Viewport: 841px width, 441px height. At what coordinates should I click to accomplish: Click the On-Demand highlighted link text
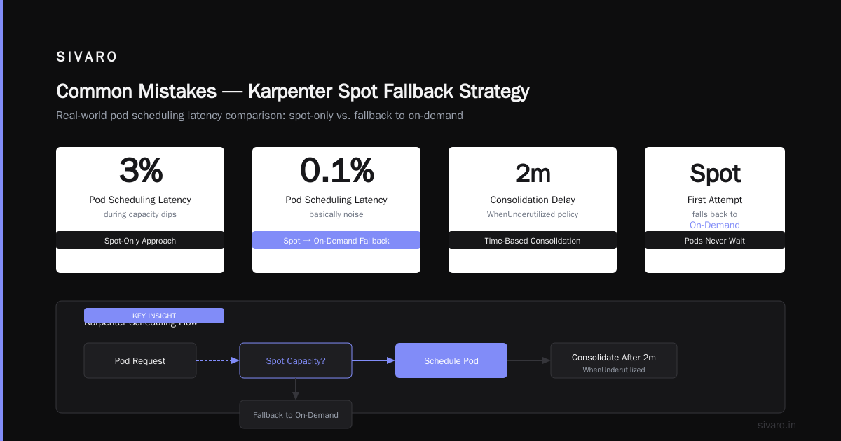(715, 225)
